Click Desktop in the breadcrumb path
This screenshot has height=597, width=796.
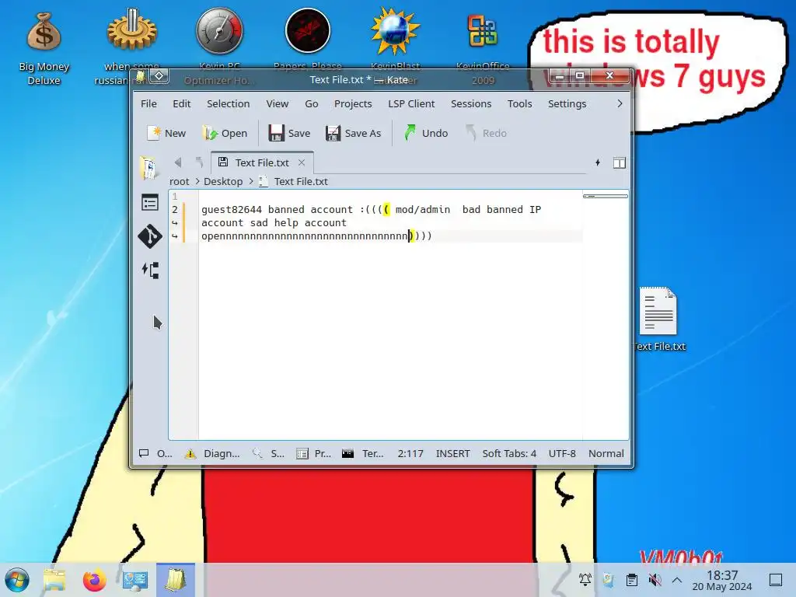(x=223, y=181)
